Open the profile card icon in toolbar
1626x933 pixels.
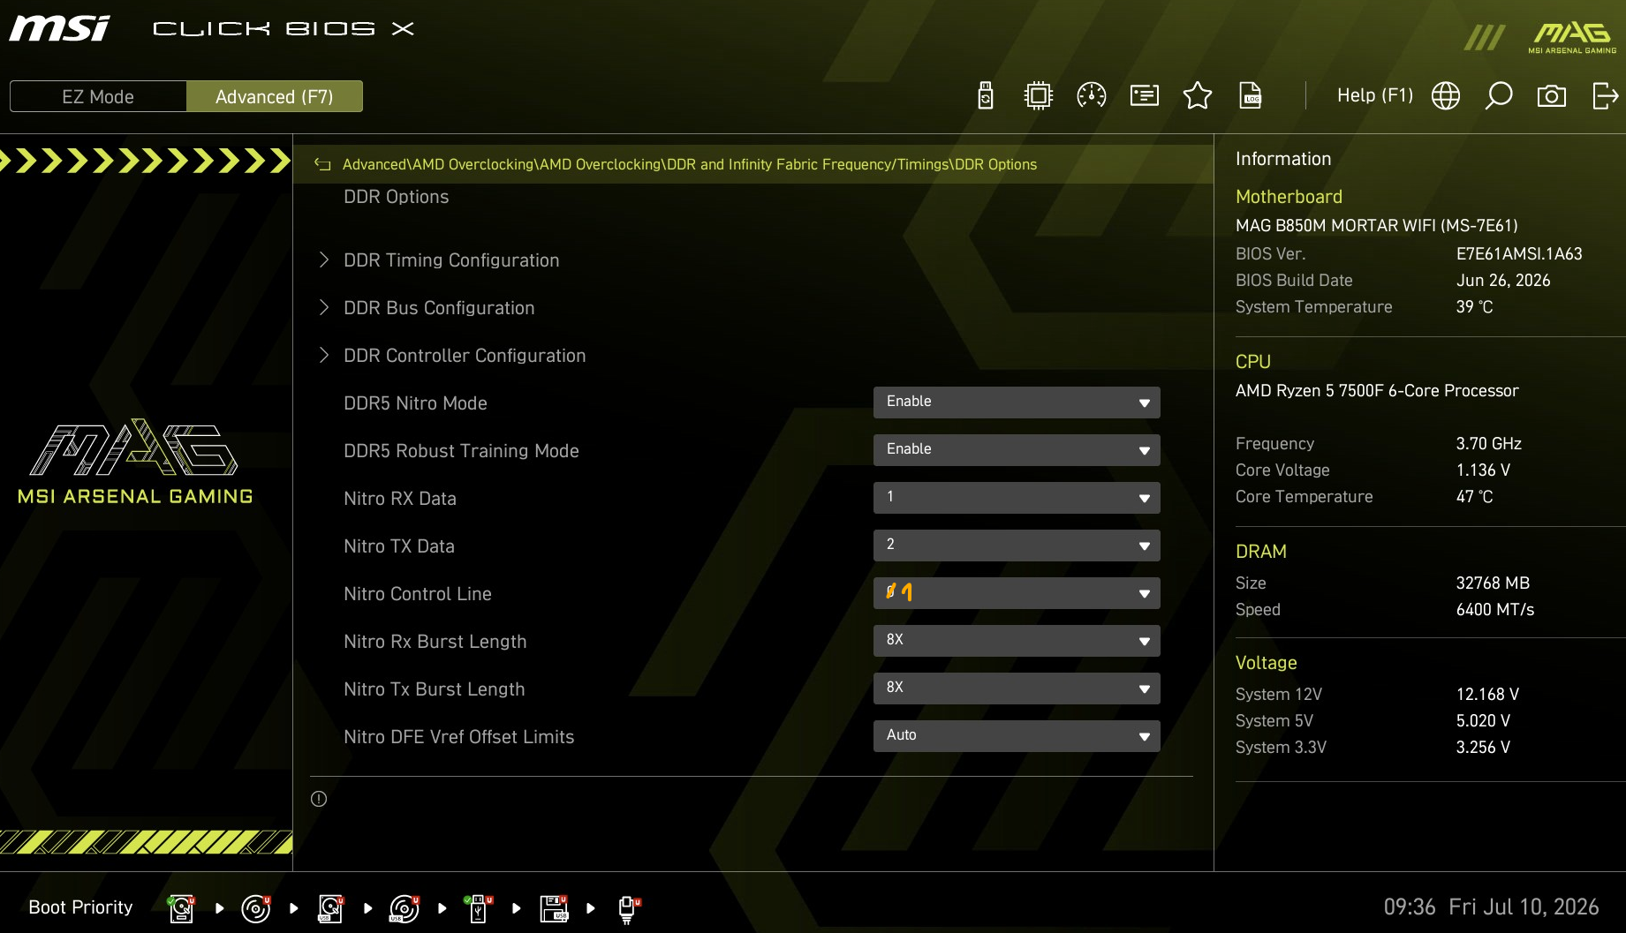tap(1145, 95)
